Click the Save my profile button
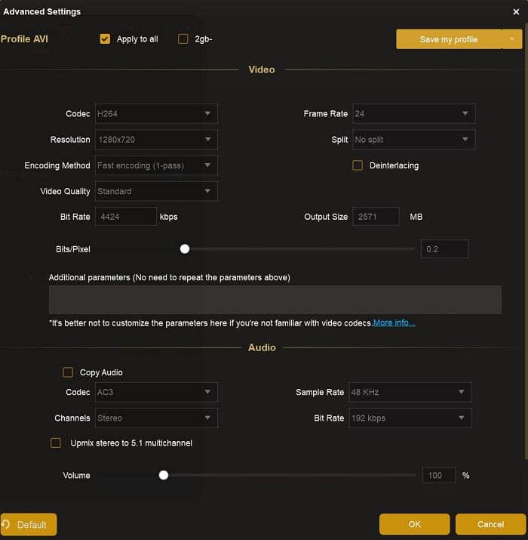The image size is (528, 540). click(x=449, y=39)
